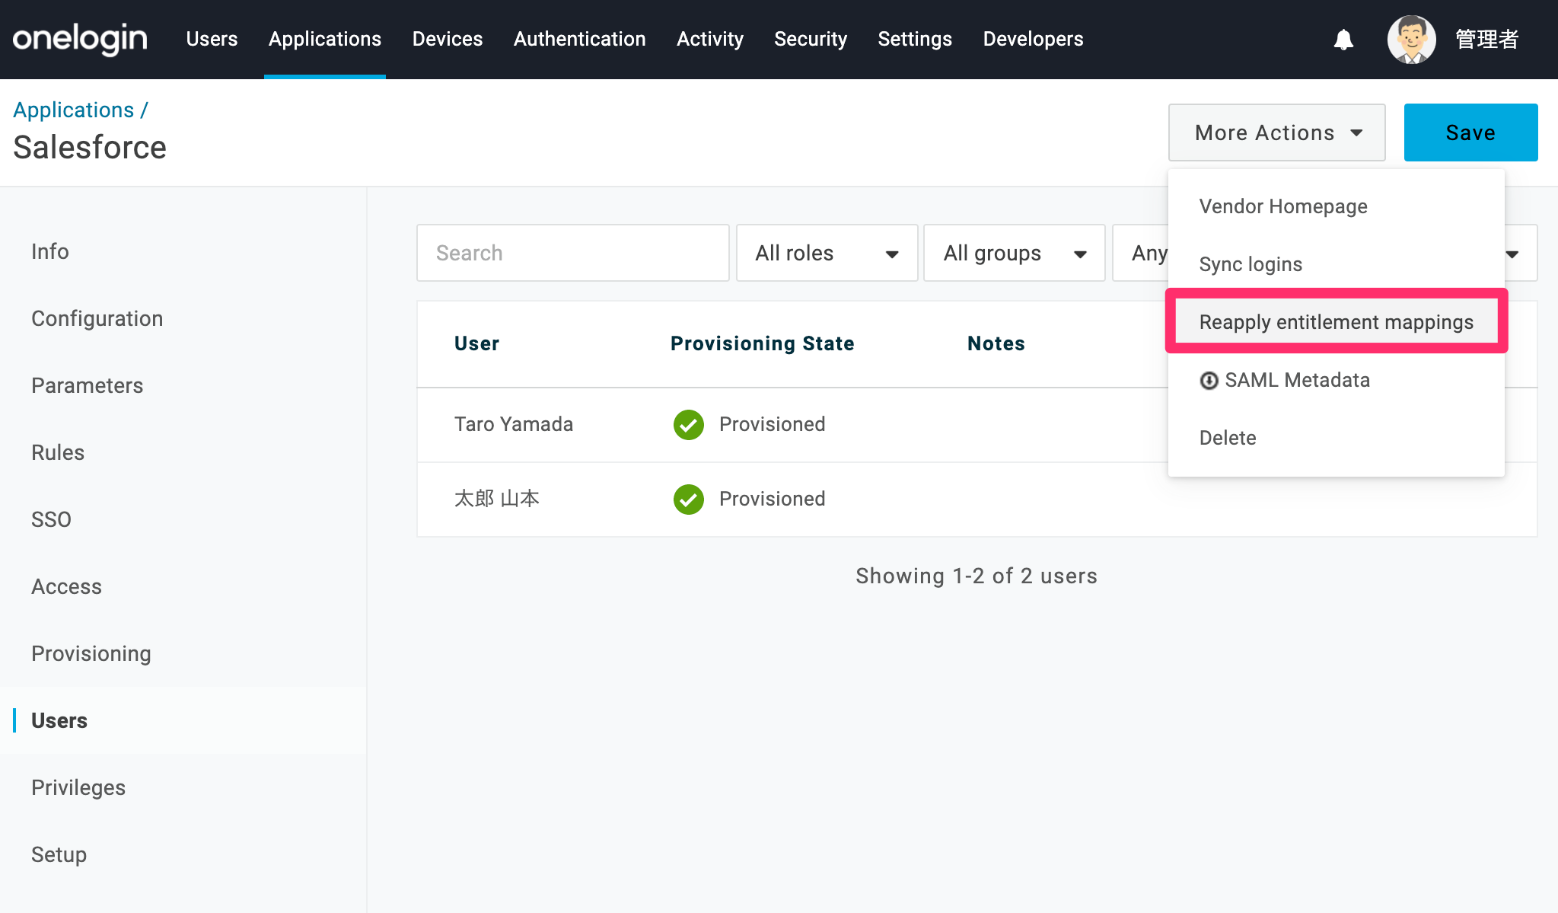Open the Developers navigation menu
This screenshot has width=1558, height=913.
coord(1034,39)
